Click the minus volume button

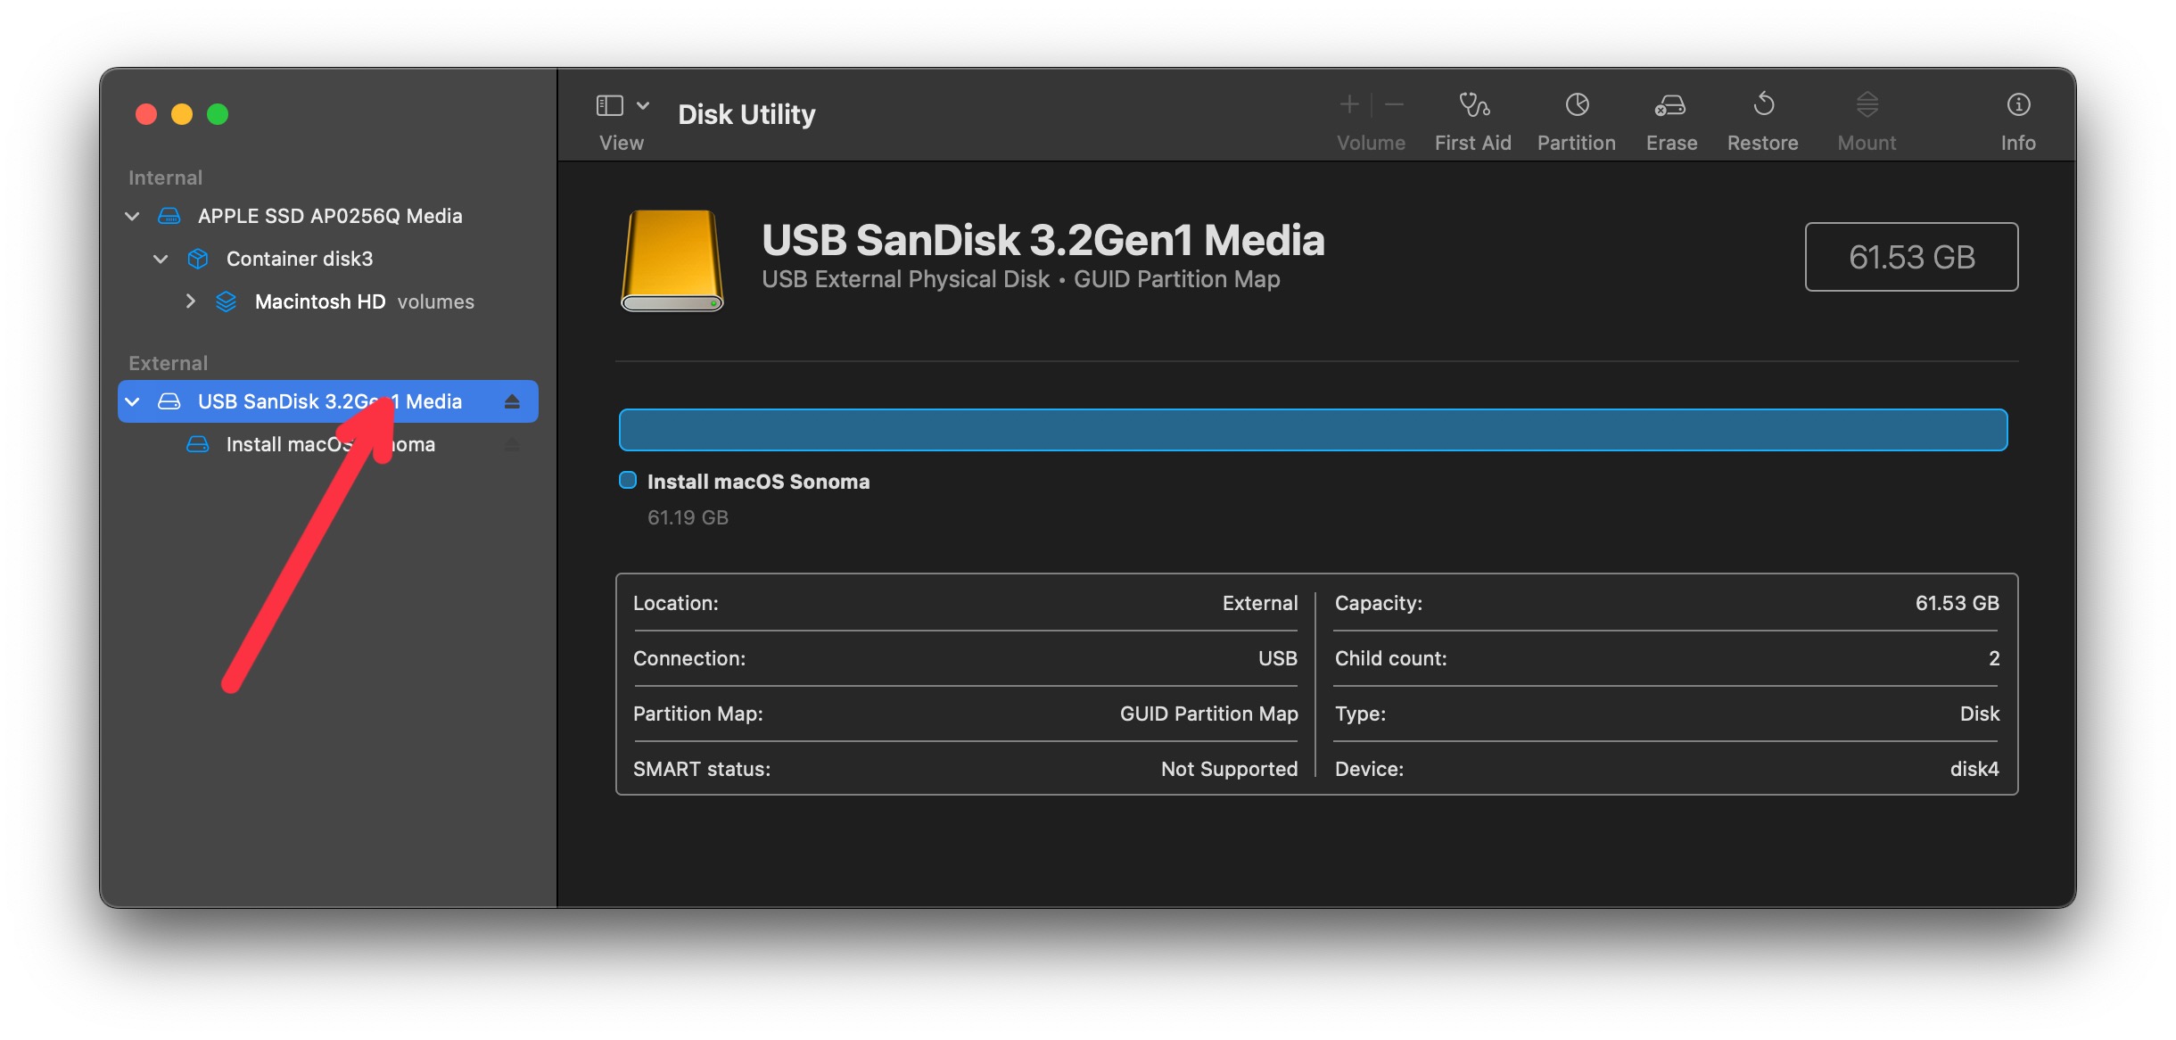(x=1393, y=104)
